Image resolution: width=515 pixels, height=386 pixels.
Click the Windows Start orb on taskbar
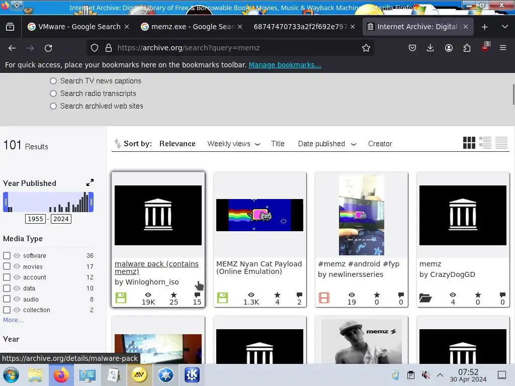pos(11,375)
